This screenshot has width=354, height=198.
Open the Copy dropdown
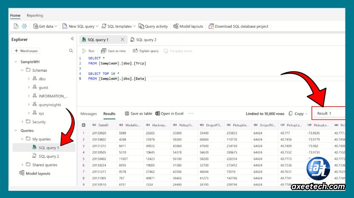[298, 113]
